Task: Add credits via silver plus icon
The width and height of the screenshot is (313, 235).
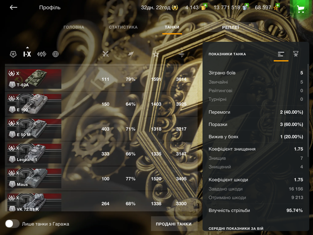Action: [246, 7]
